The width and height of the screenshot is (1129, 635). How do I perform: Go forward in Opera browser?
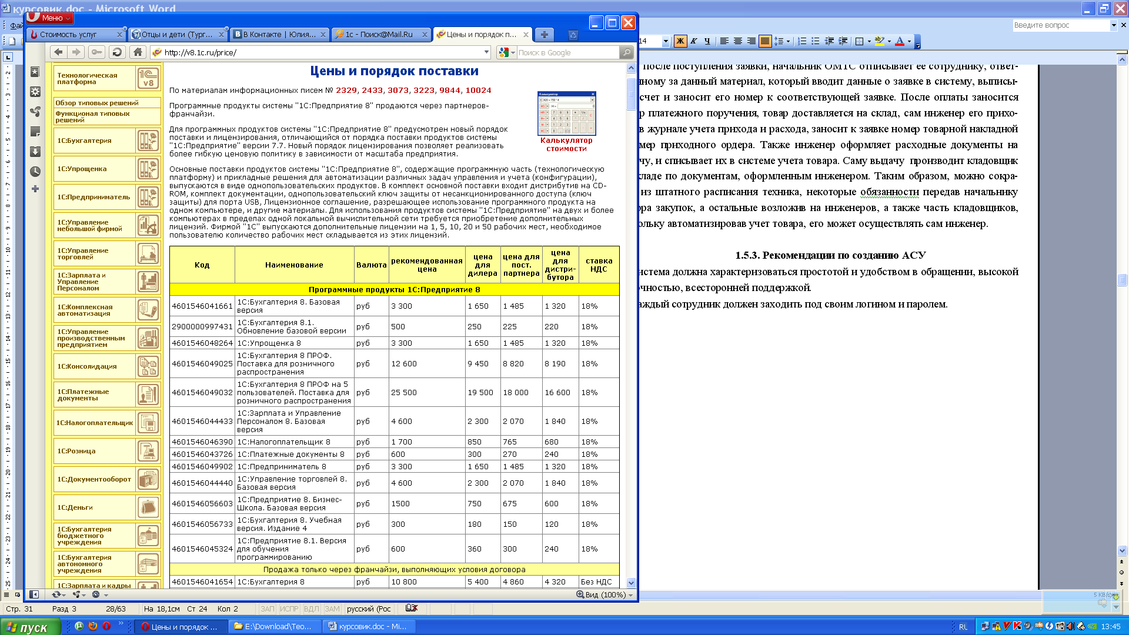tap(76, 52)
